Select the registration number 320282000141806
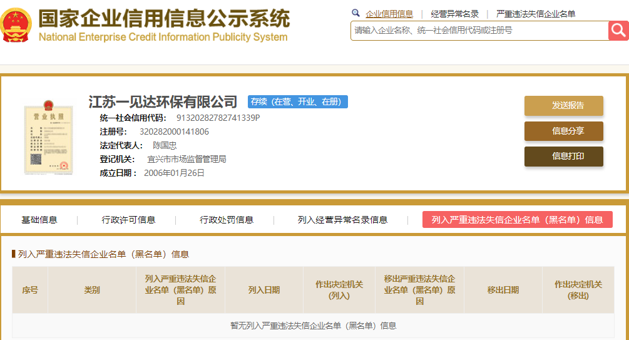Screen dimensions: 629x340 click(x=174, y=131)
